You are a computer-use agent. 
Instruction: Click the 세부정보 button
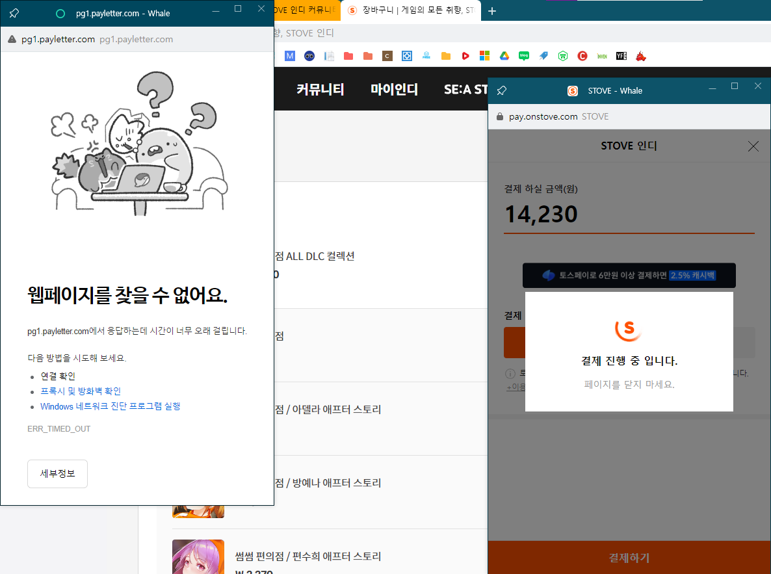pyautogui.click(x=57, y=474)
